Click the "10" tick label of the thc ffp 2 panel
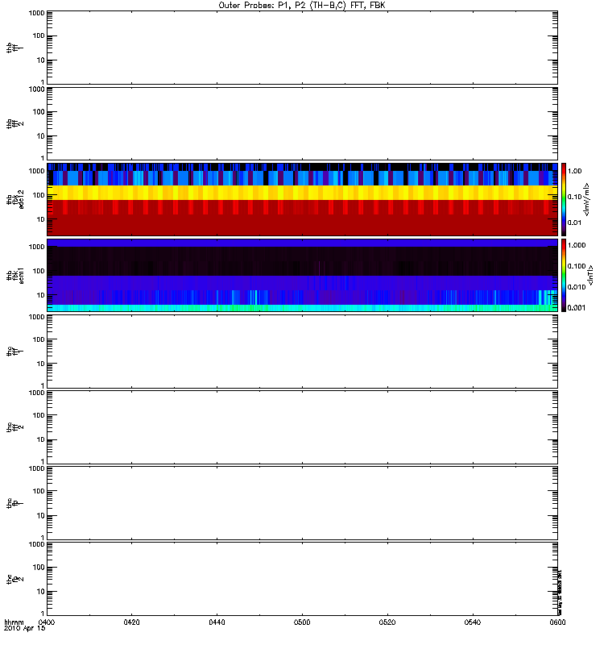Viewport: 604px width, 645px height. tap(41, 592)
